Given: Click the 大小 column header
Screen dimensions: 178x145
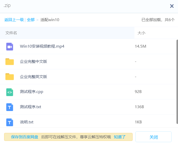Looking at the screenshot, I should point(141,33).
